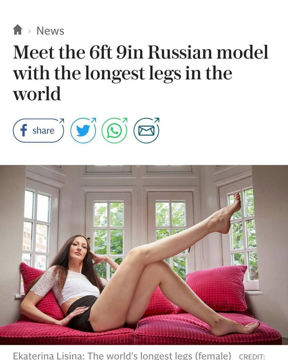Click the word 'world' in the headline
288x360 pixels.
pos(37,94)
